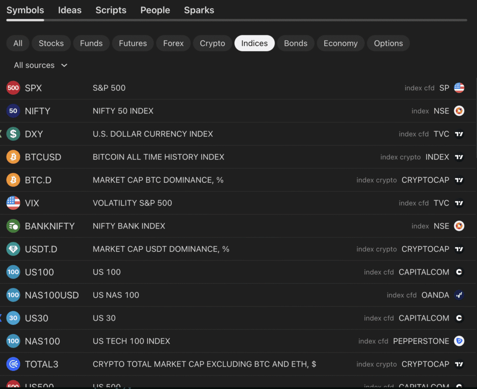This screenshot has height=389, width=477.
Task: Click CRYPTOCAP icon in TOTAL3 row
Action: pos(459,364)
